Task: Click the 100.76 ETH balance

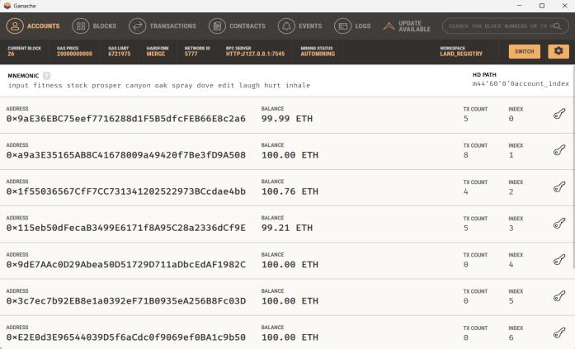Action: [x=290, y=191]
